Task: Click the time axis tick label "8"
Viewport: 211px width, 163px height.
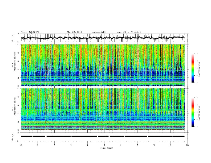Action: click(154, 145)
